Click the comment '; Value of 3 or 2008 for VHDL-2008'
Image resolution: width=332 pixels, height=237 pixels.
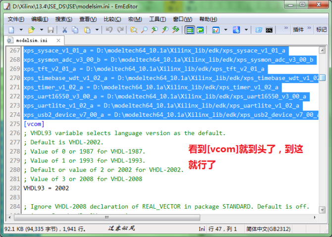(x=83, y=179)
